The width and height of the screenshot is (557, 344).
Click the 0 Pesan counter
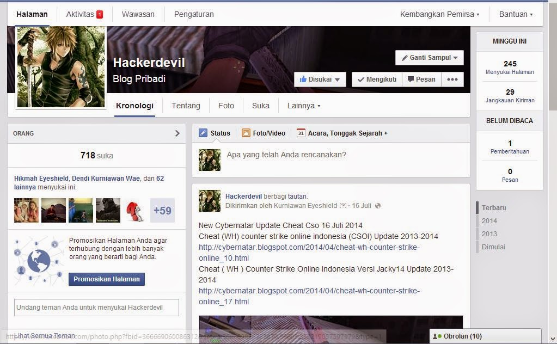[510, 175]
